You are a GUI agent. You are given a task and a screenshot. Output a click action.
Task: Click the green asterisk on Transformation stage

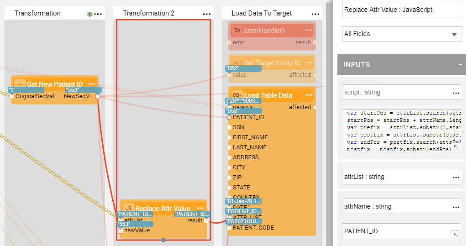(x=89, y=14)
